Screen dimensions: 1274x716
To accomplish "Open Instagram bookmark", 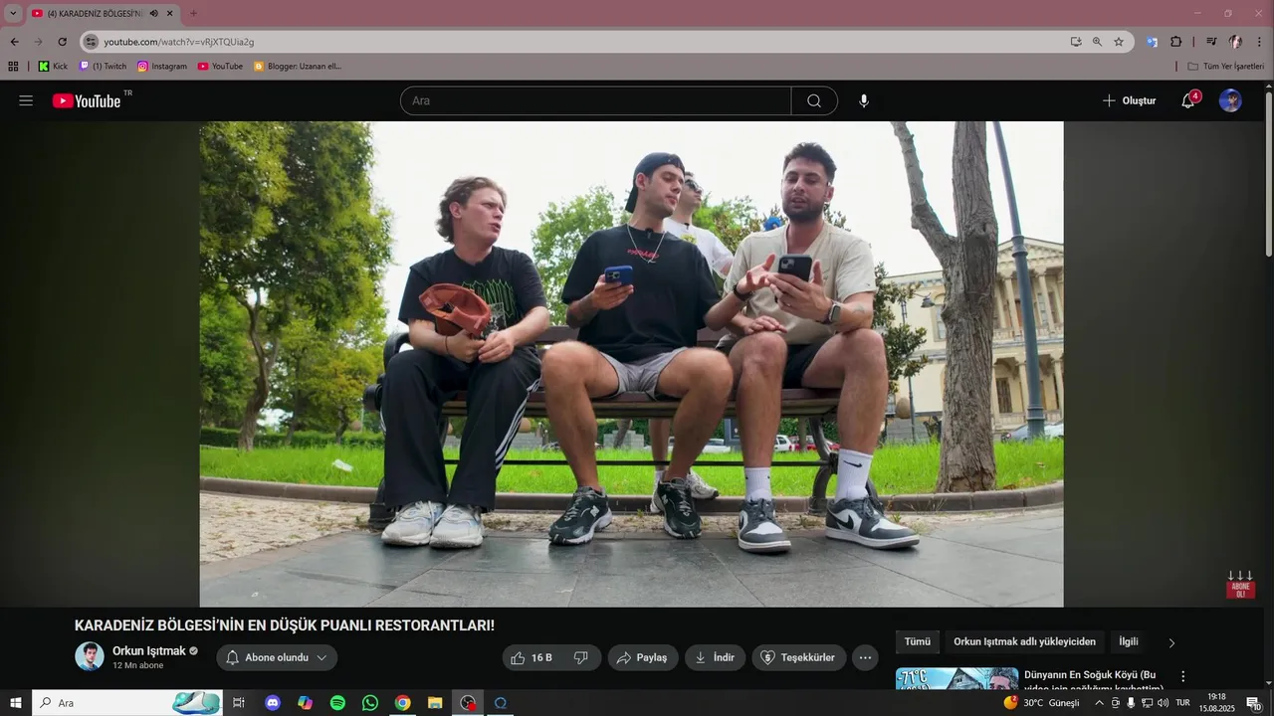I will pyautogui.click(x=162, y=66).
